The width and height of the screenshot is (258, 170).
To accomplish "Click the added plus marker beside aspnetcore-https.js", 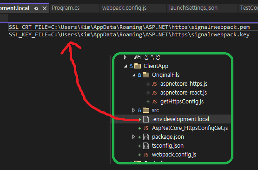I will pyautogui.click(x=148, y=84).
